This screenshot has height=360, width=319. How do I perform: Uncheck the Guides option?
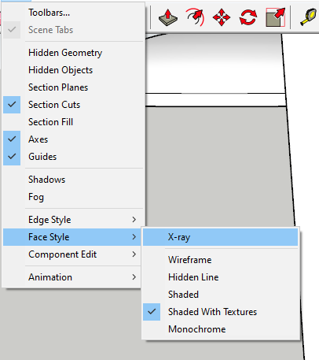(12, 157)
